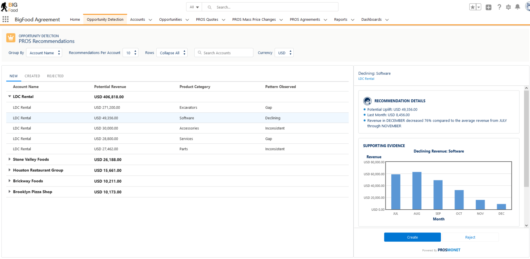View notifications via the bell icon
530x259 pixels.
pyautogui.click(x=518, y=7)
